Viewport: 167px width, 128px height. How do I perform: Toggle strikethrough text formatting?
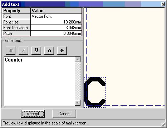tap(62, 50)
